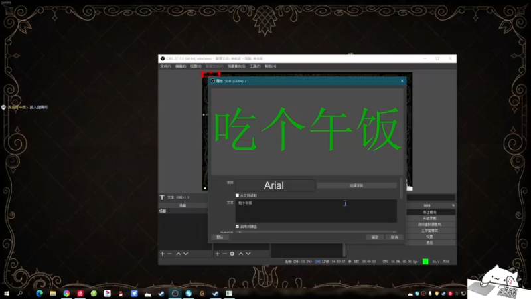The height and width of the screenshot is (299, 531).
Task: Click green connection status square
Action: pyautogui.click(x=425, y=261)
